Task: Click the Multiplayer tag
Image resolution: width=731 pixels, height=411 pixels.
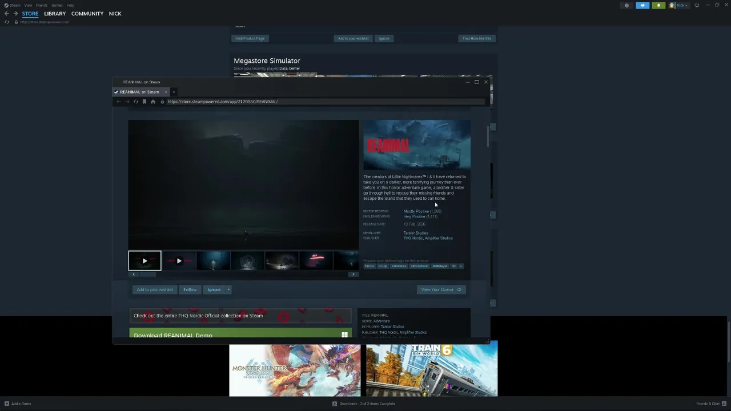Action: pyautogui.click(x=440, y=266)
